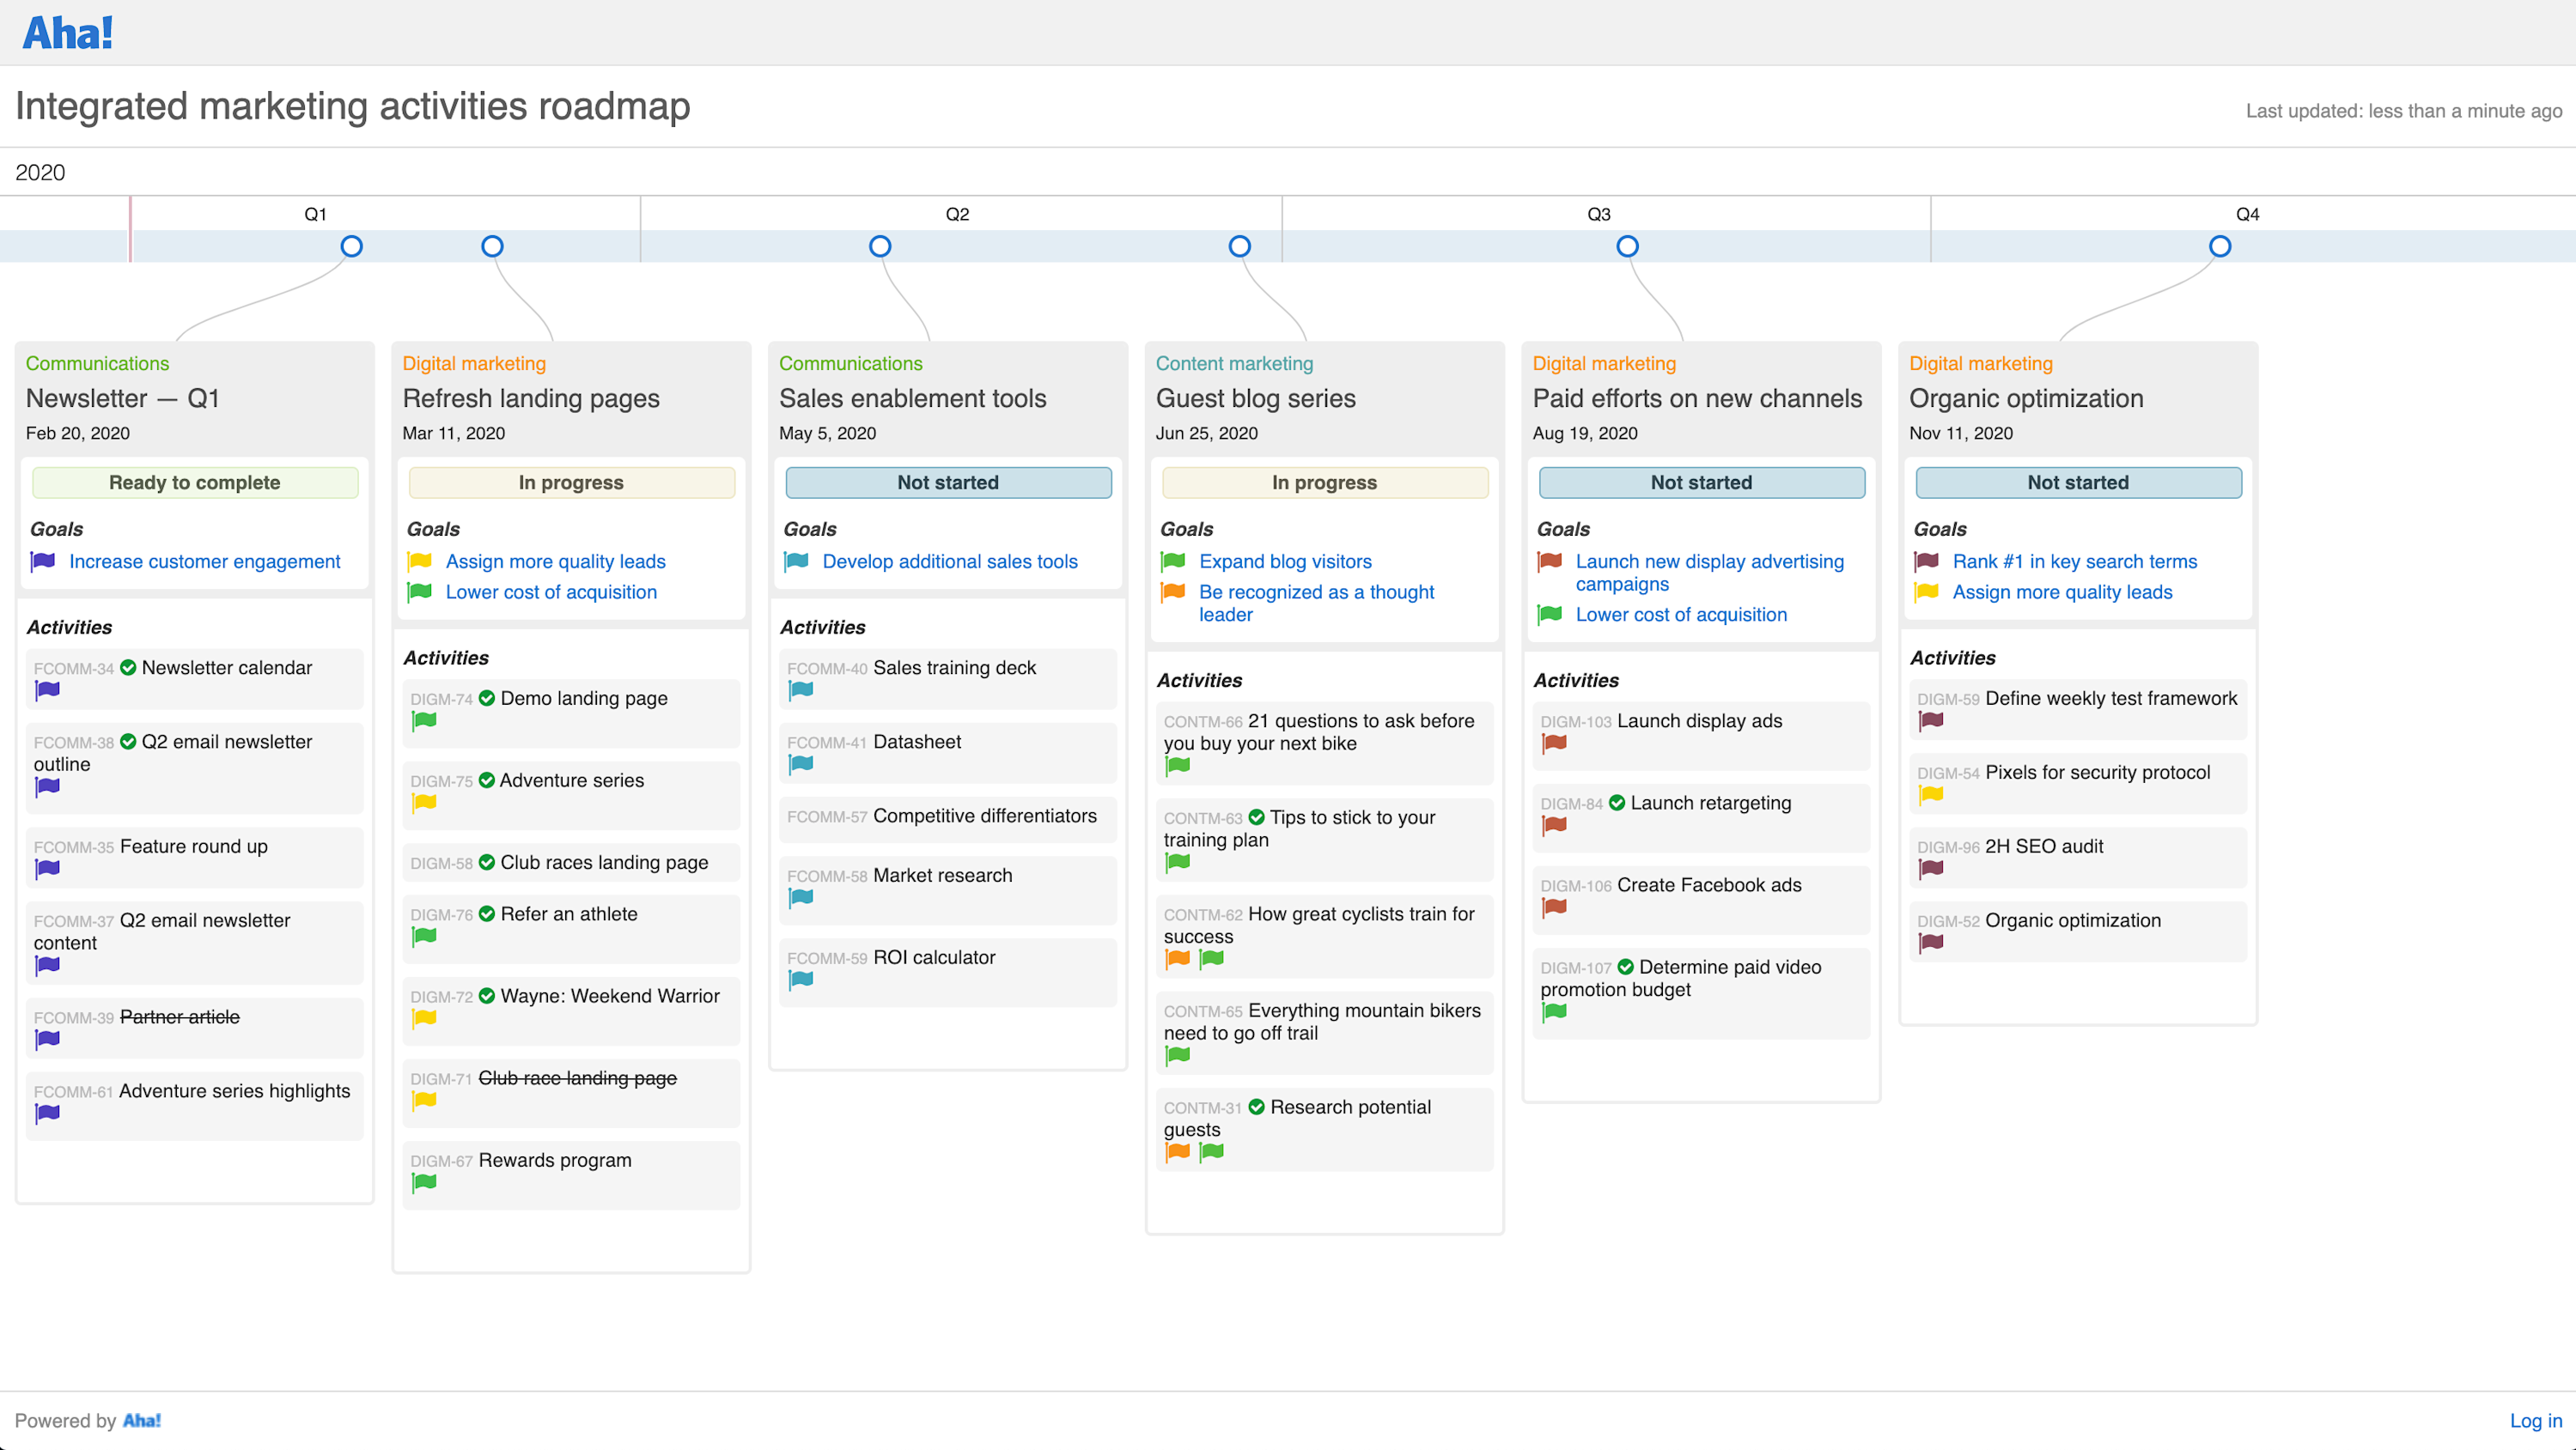Viewport: 2576px width, 1450px height.
Task: Click the orange flag beside Be recognized as thought leader
Action: tap(1172, 592)
